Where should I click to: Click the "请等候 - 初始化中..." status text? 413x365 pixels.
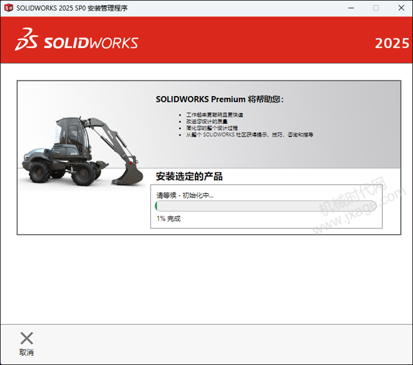(x=185, y=195)
